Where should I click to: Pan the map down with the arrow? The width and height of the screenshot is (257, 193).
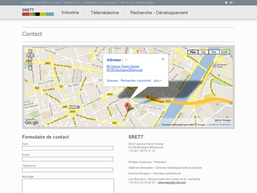[x=30, y=59]
